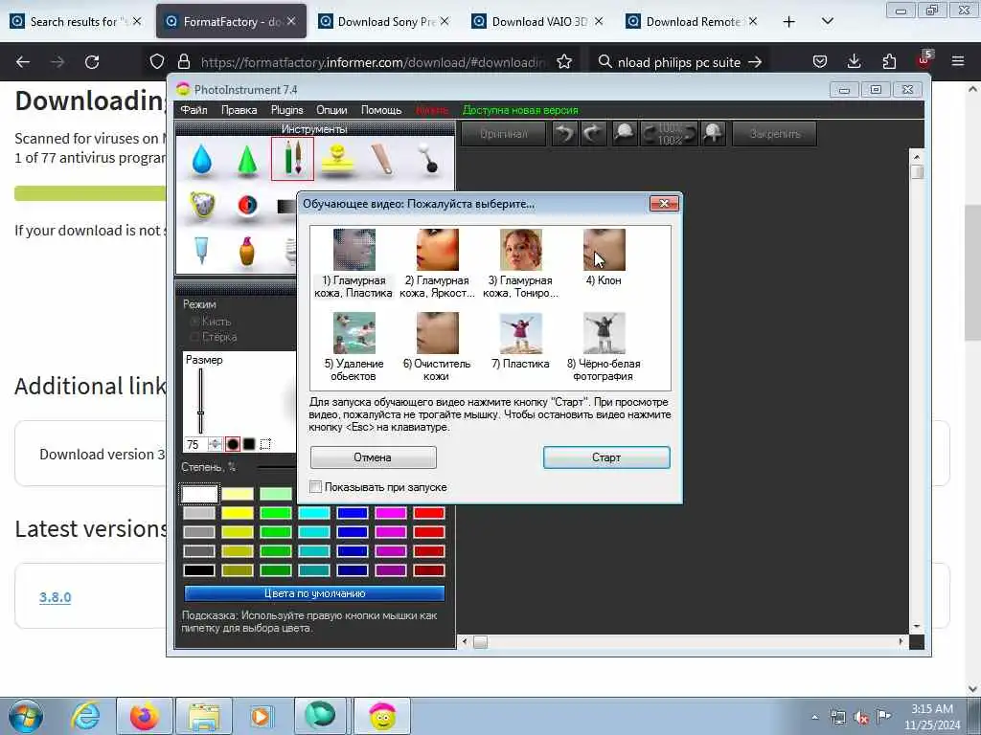Select the yellow stamp clone tool
981x735 pixels.
click(x=338, y=160)
